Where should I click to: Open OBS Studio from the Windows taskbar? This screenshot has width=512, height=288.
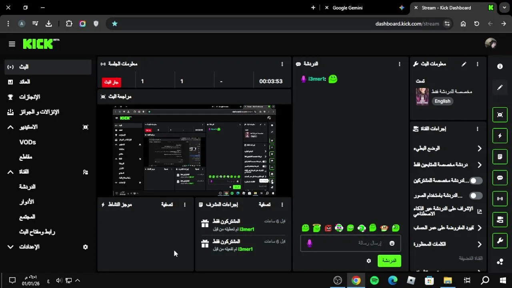pyautogui.click(x=338, y=280)
